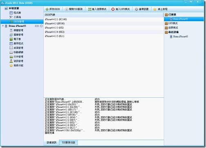
Task: Collapse the Brian iPhone45 device tree
Action: point(3,26)
